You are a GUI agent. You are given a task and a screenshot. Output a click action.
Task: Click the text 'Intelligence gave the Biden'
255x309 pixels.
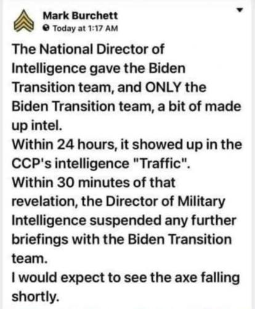click(x=99, y=69)
